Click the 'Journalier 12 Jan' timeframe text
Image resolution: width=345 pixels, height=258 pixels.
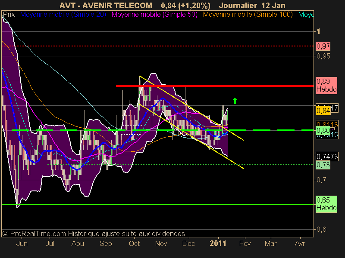pos(252,5)
